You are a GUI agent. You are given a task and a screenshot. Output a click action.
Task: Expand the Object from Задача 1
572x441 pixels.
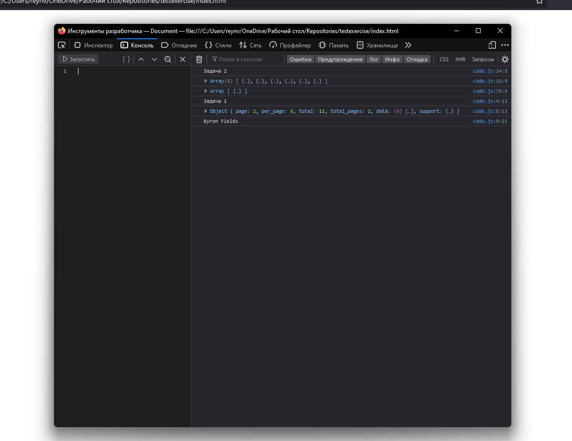[206, 111]
